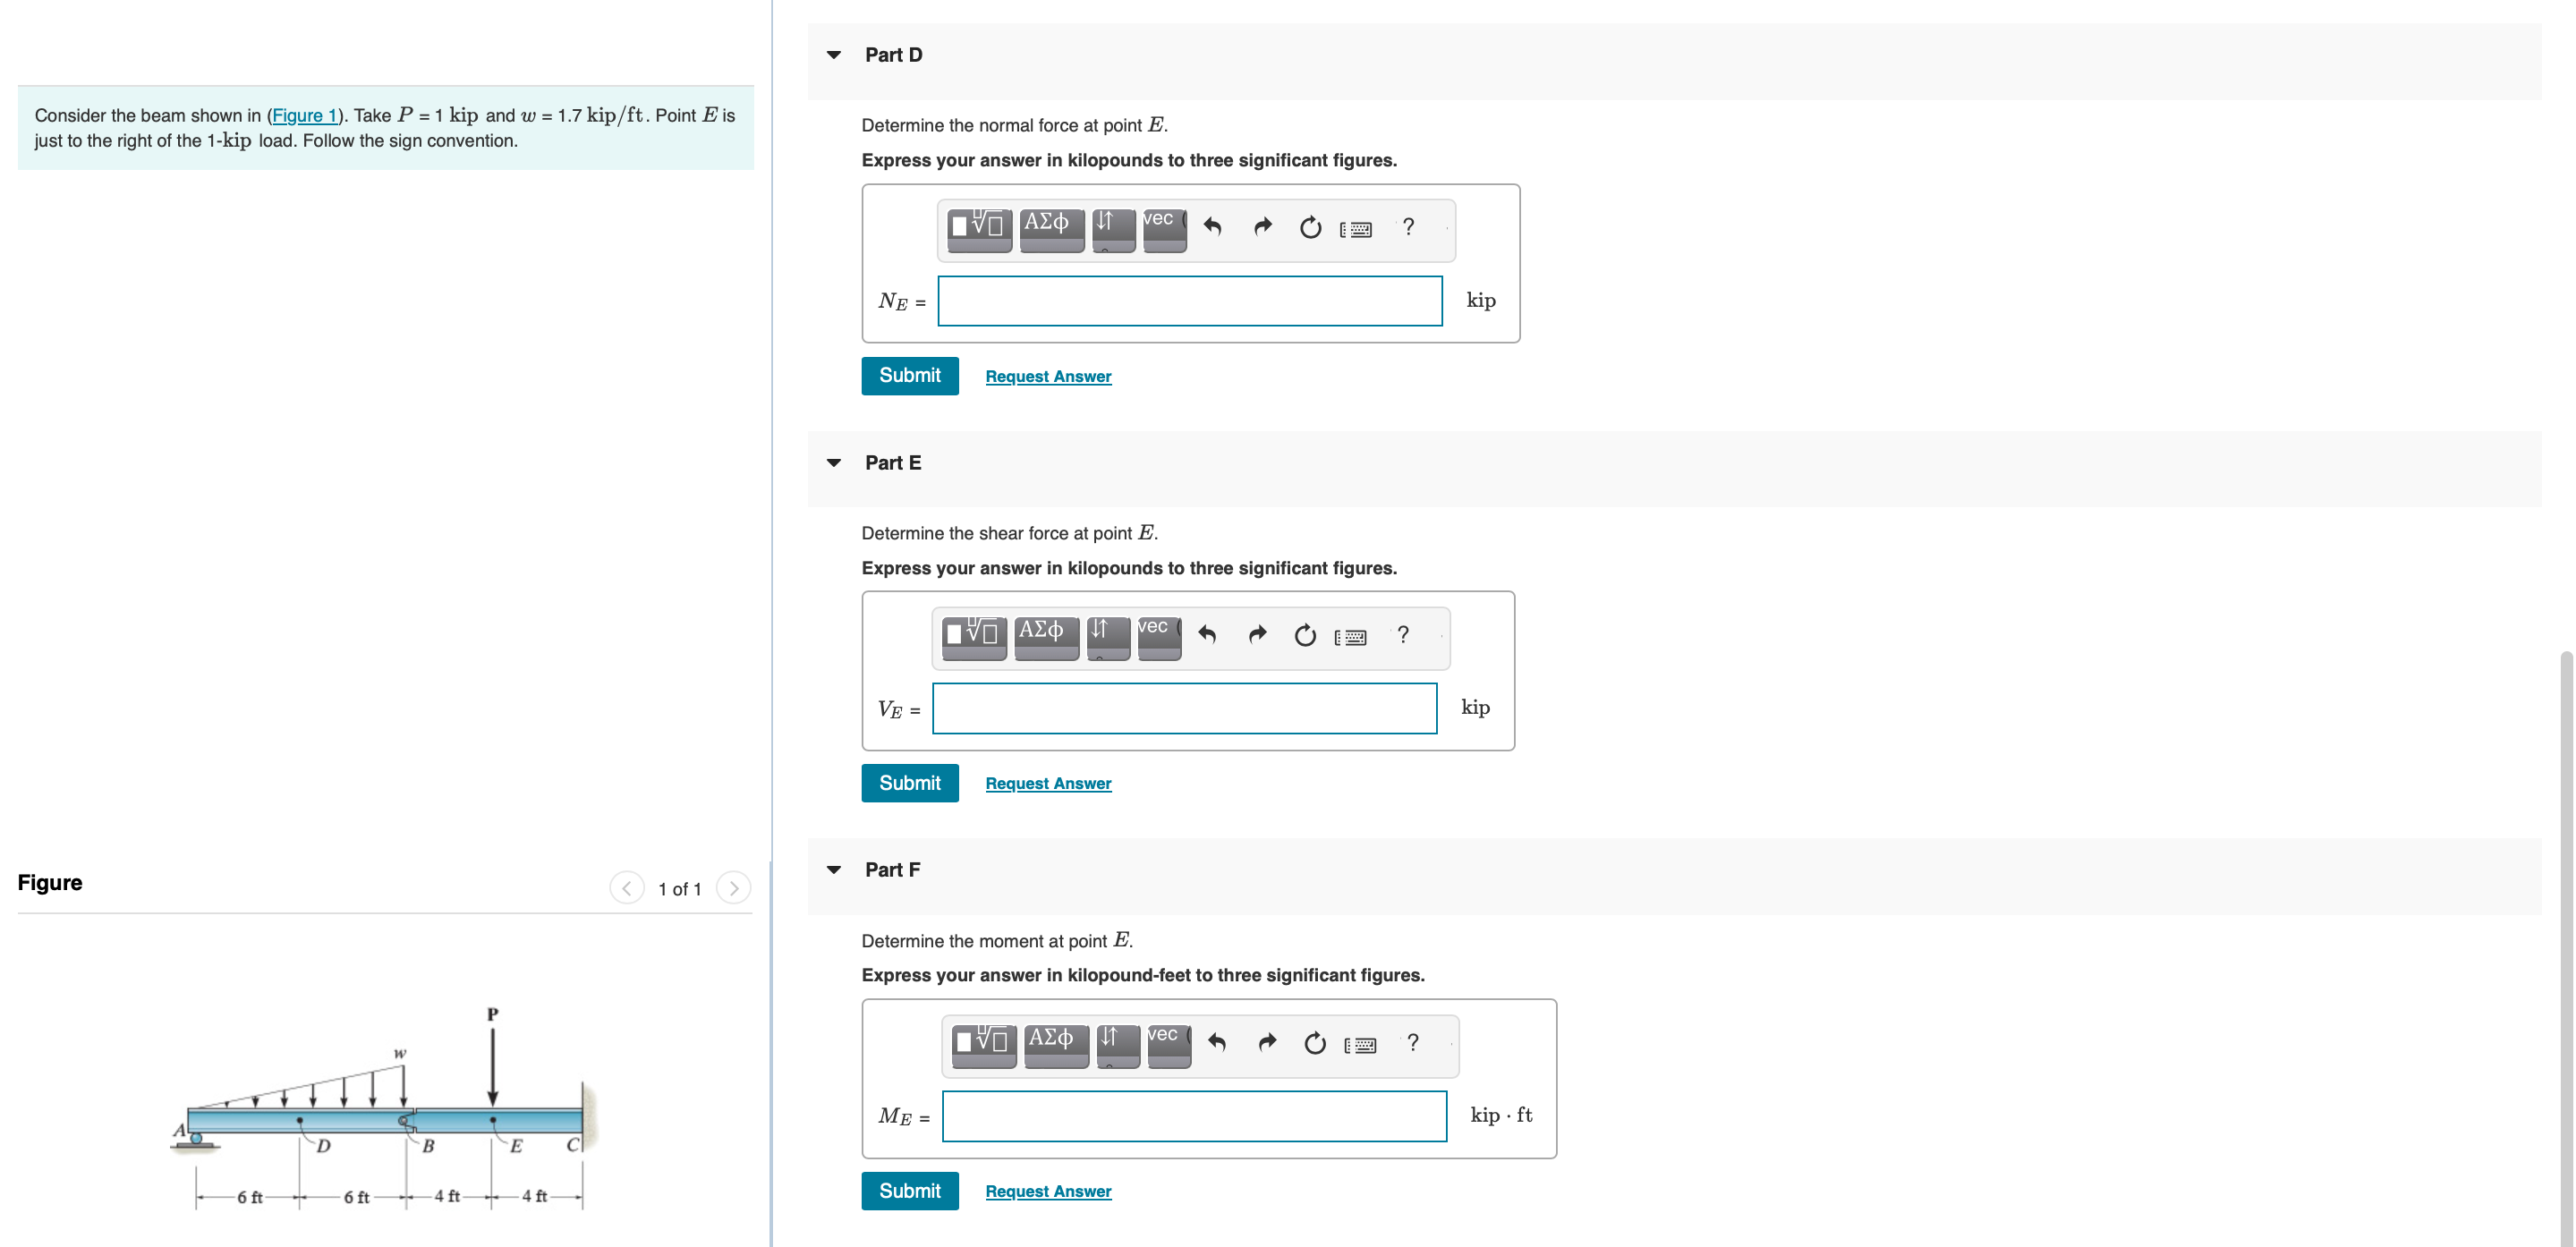This screenshot has width=2576, height=1247.
Task: Click subscript/superscript arrows icon in Part F
Action: pos(1117,1043)
